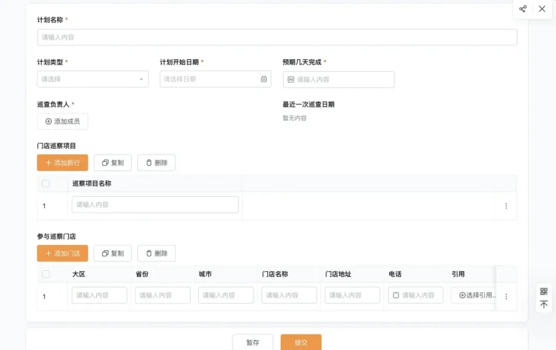Open more options for 门店 row
This screenshot has height=350, width=556.
point(506,296)
